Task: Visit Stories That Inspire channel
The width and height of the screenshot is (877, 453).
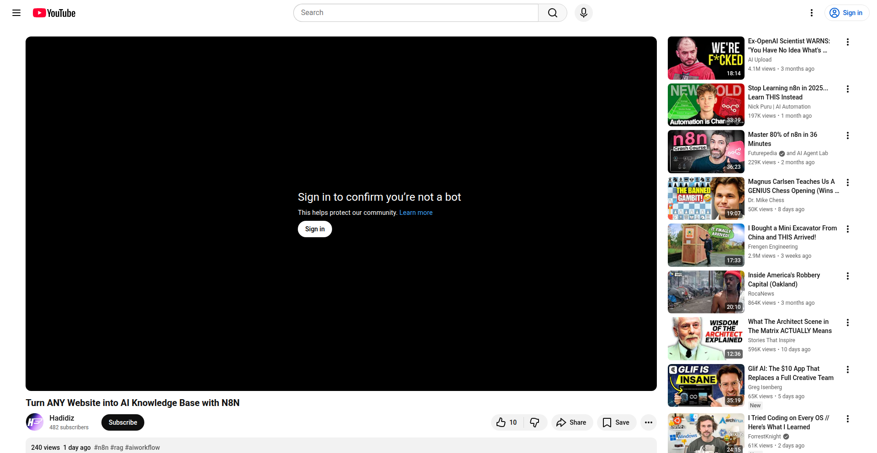Action: 771,340
